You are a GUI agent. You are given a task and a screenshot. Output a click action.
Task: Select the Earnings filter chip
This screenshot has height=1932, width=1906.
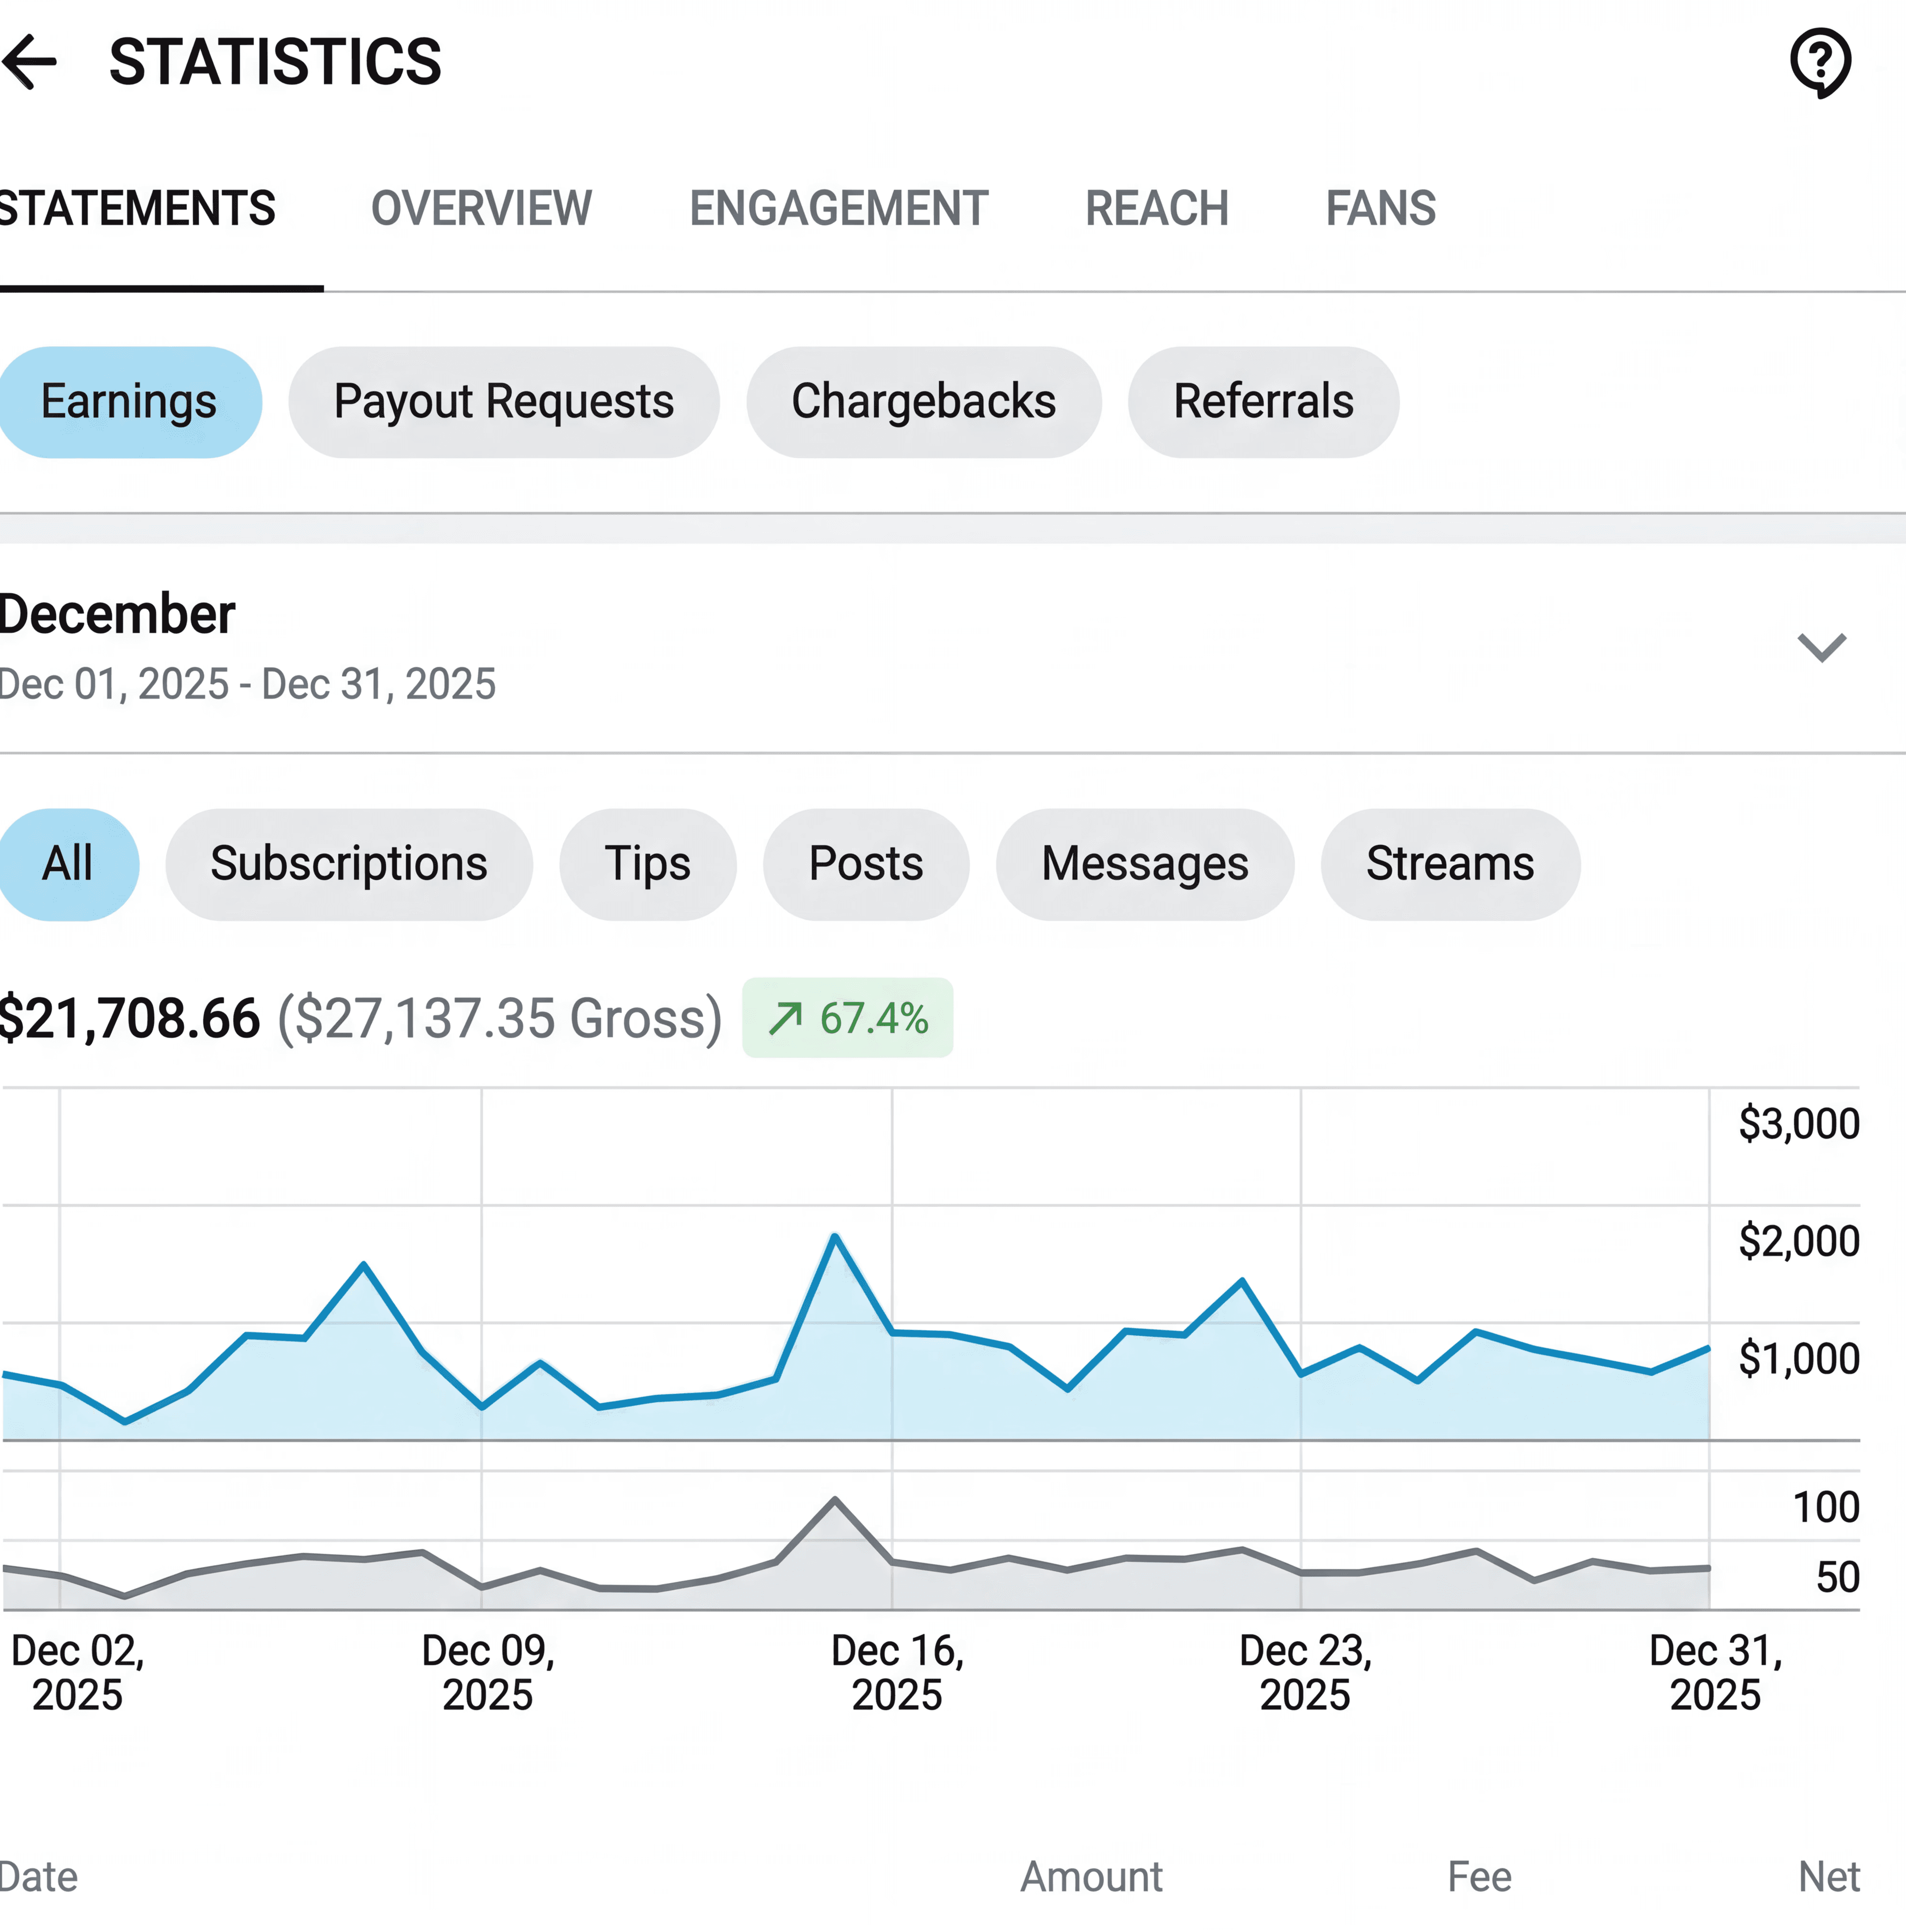(x=128, y=402)
